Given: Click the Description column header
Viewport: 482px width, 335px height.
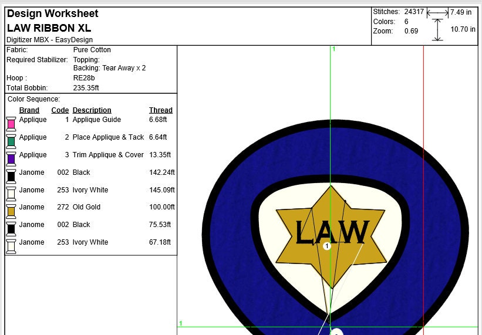Looking at the screenshot, I should 92,110.
